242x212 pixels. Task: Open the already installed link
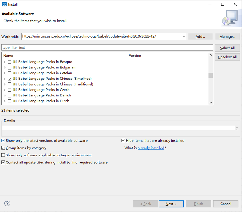(151, 148)
